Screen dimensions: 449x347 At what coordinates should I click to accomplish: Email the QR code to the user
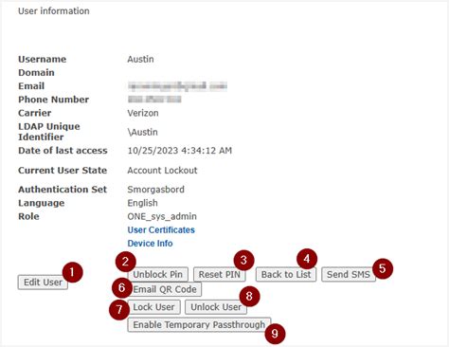165,289
